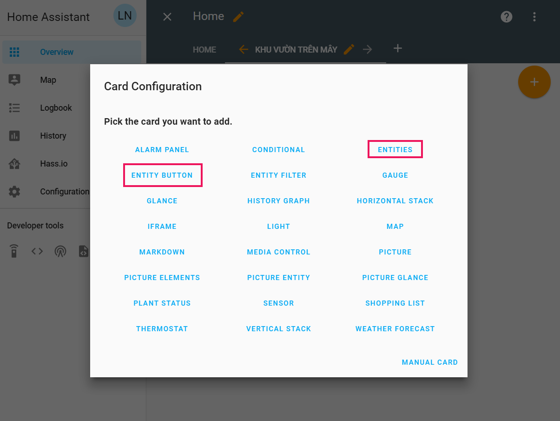Image resolution: width=560 pixels, height=421 pixels.
Task: Close edit mode with the X icon
Action: click(x=167, y=17)
